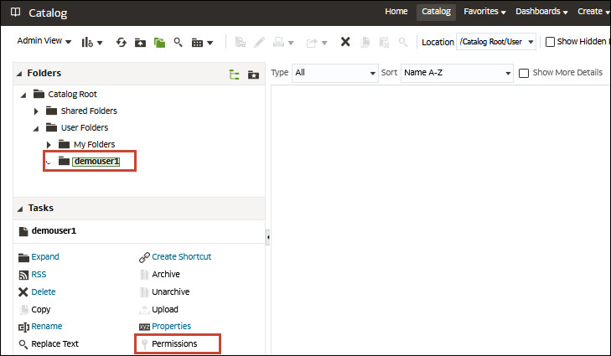The image size is (611, 356).
Task: Select the Catalog Root tree item
Action: [x=72, y=95]
